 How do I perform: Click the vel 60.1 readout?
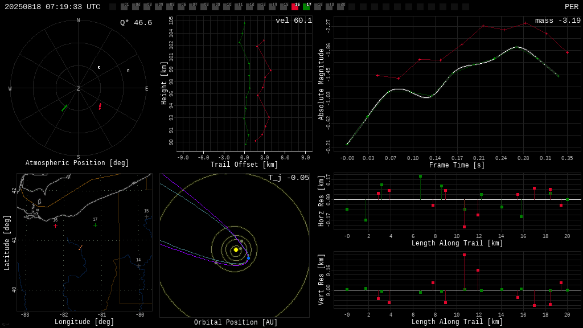click(x=294, y=20)
